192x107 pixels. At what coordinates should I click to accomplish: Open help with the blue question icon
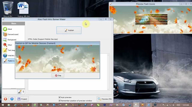tap(12, 99)
